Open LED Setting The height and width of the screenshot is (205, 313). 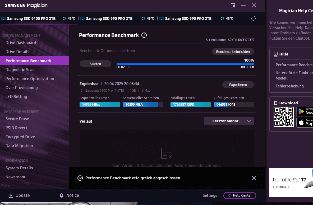[16, 96]
